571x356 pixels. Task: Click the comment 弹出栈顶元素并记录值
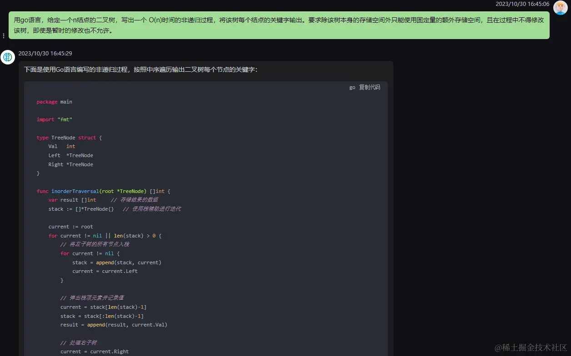point(92,298)
